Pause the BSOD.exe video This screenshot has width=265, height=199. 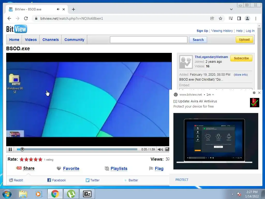click(10, 149)
